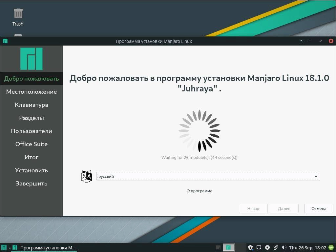Image resolution: width=336 pixels, height=252 pixels.
Task: Maximize the Manjaro installer window
Action: coord(321,41)
